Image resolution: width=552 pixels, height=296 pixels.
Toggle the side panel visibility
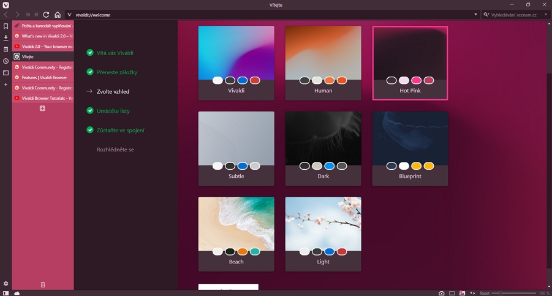6,293
